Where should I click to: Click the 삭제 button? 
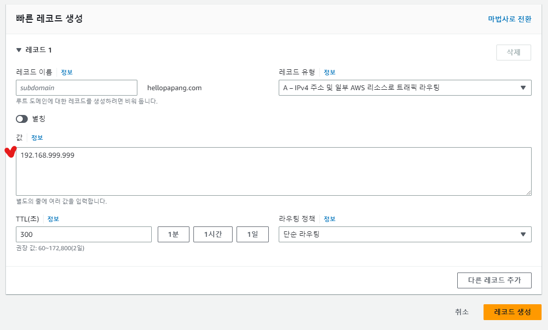(x=513, y=53)
